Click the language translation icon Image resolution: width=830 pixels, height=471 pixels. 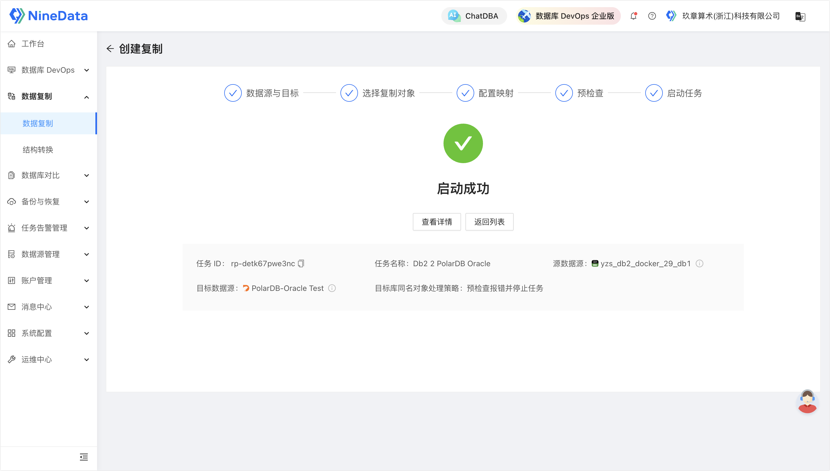800,16
